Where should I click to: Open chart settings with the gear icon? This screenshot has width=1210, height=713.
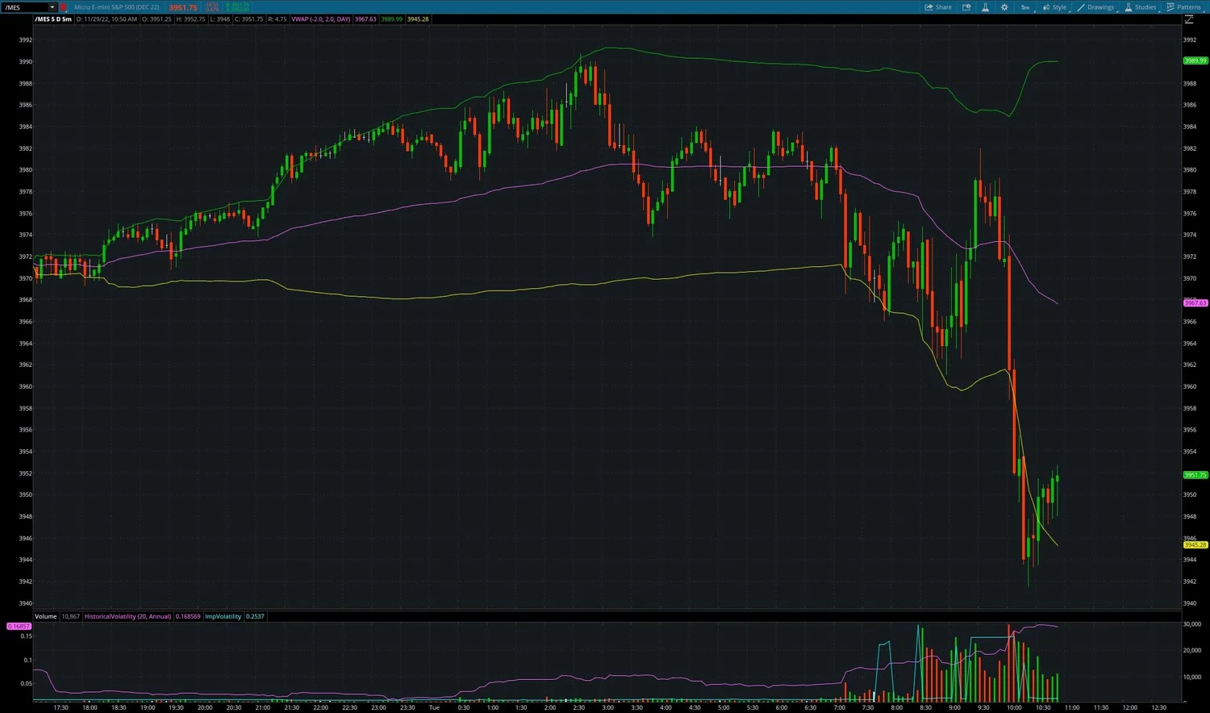pyautogui.click(x=1004, y=7)
